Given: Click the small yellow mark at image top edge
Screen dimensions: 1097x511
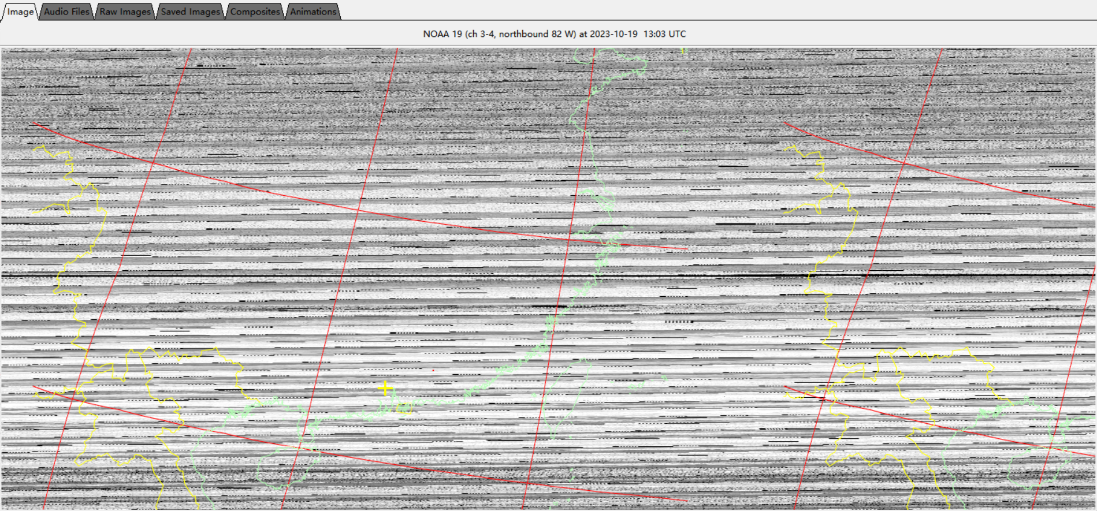Looking at the screenshot, I should tap(683, 51).
